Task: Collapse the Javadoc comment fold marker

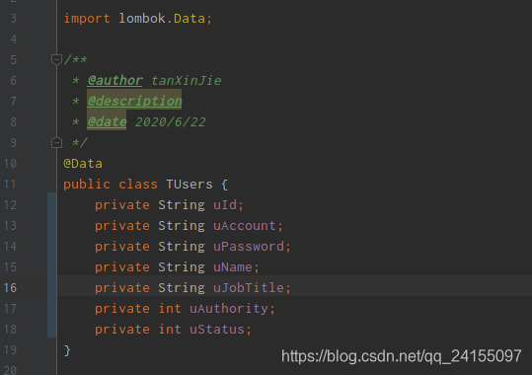Action: [x=56, y=59]
